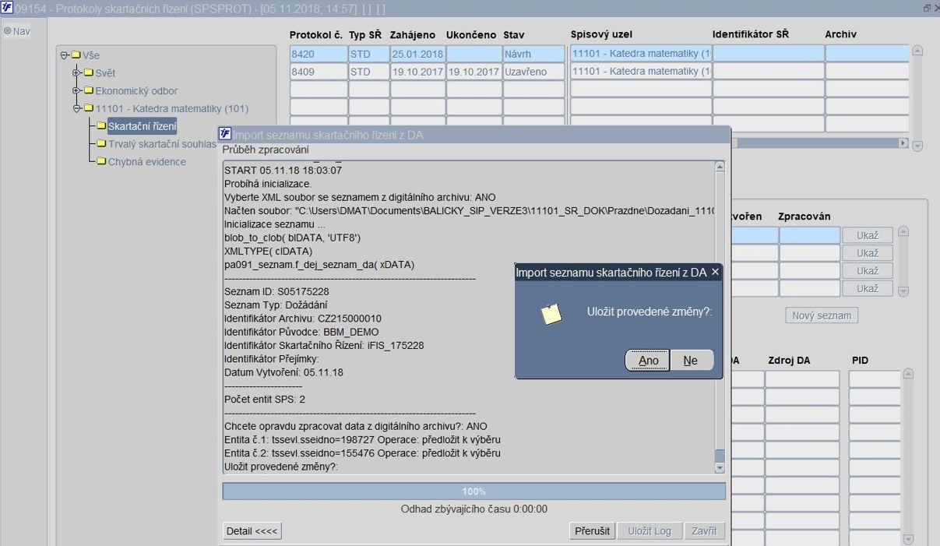Expand the Ekonomický odbor tree node
This screenshot has height=546, width=940.
(77, 91)
